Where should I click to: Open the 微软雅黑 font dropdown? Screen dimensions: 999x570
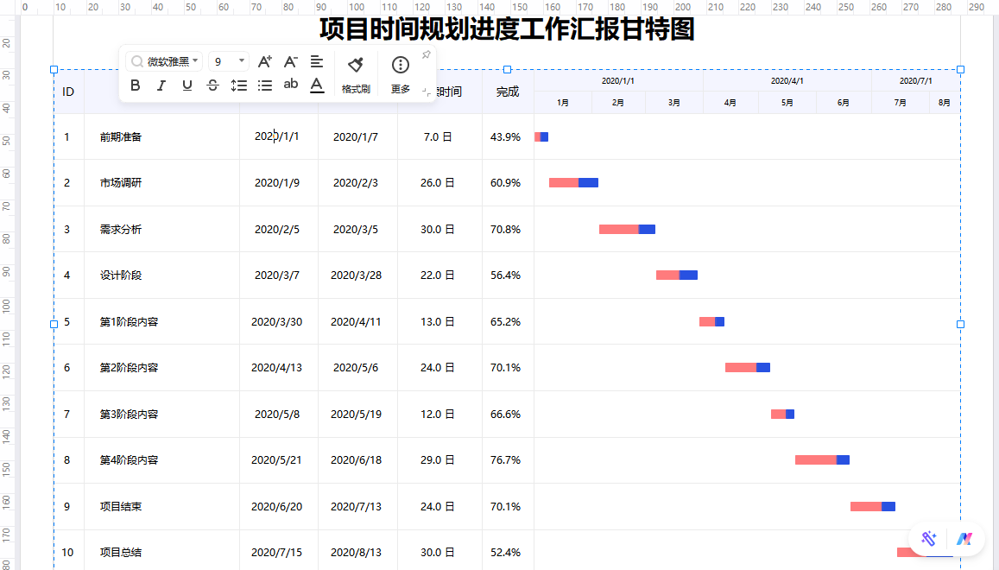click(x=164, y=61)
